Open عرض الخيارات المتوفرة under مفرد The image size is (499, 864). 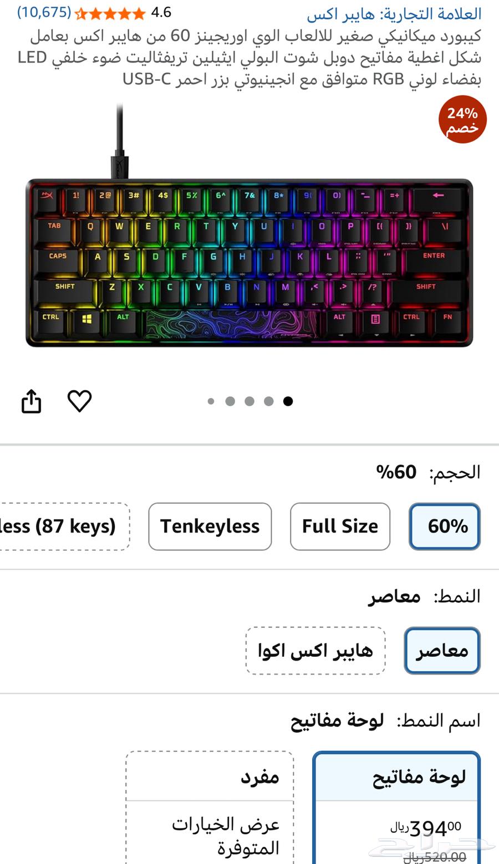(225, 836)
